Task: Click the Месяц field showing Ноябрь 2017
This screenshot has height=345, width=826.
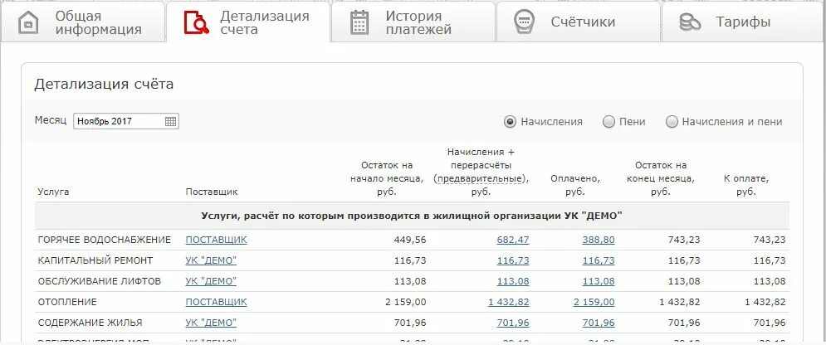Action: pyautogui.click(x=126, y=121)
